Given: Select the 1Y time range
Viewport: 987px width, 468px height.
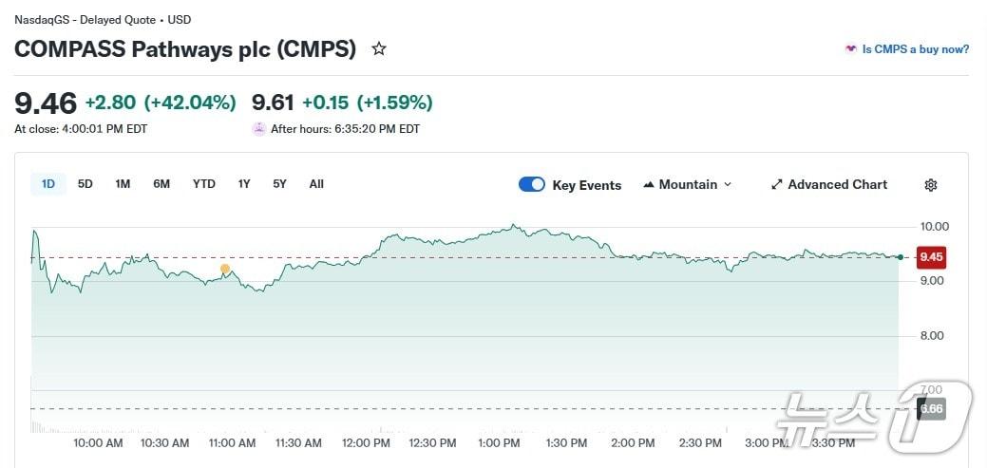Looking at the screenshot, I should tap(244, 184).
